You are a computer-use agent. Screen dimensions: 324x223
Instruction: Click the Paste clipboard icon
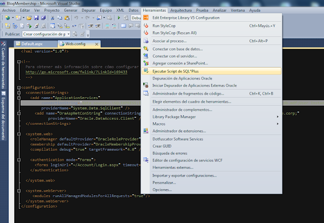[67, 18]
